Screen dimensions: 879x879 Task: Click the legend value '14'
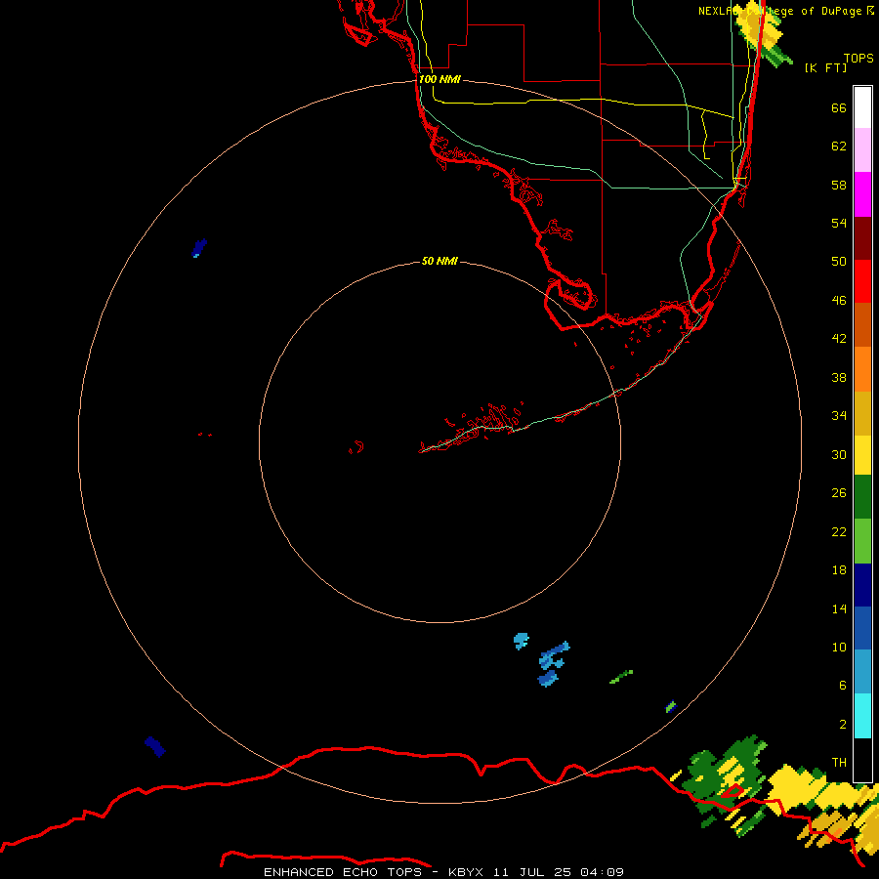click(x=839, y=608)
